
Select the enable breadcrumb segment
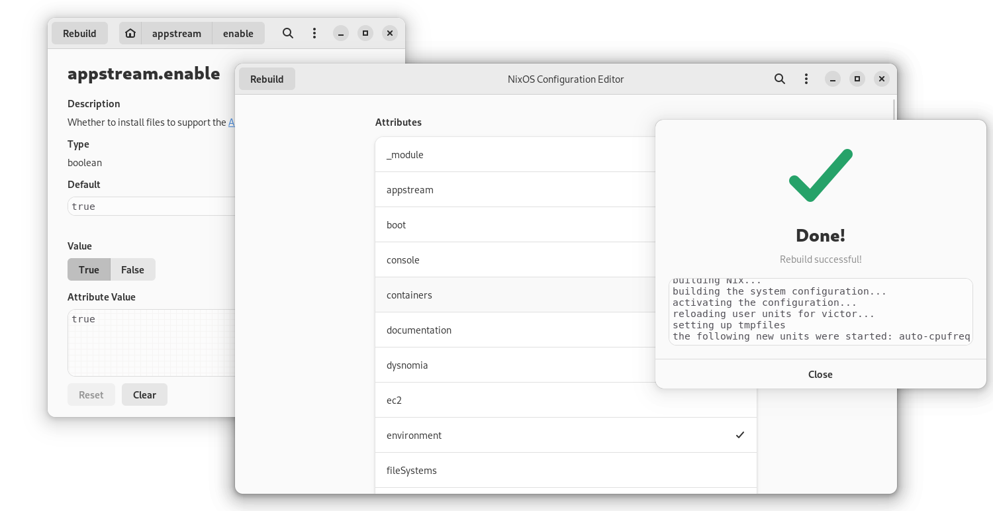(x=238, y=33)
